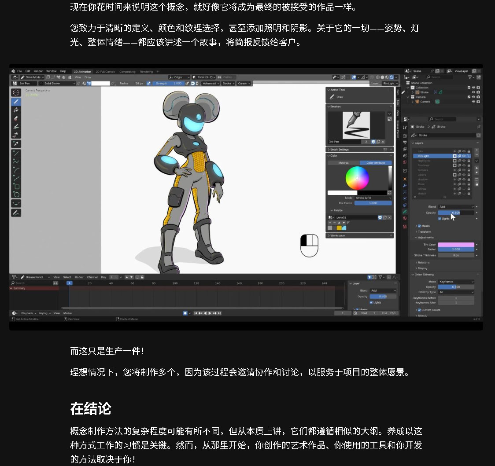495x466 pixels.
Task: Open the Help menu
Action: coord(63,71)
